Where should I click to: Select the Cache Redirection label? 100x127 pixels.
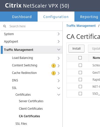(24, 73)
